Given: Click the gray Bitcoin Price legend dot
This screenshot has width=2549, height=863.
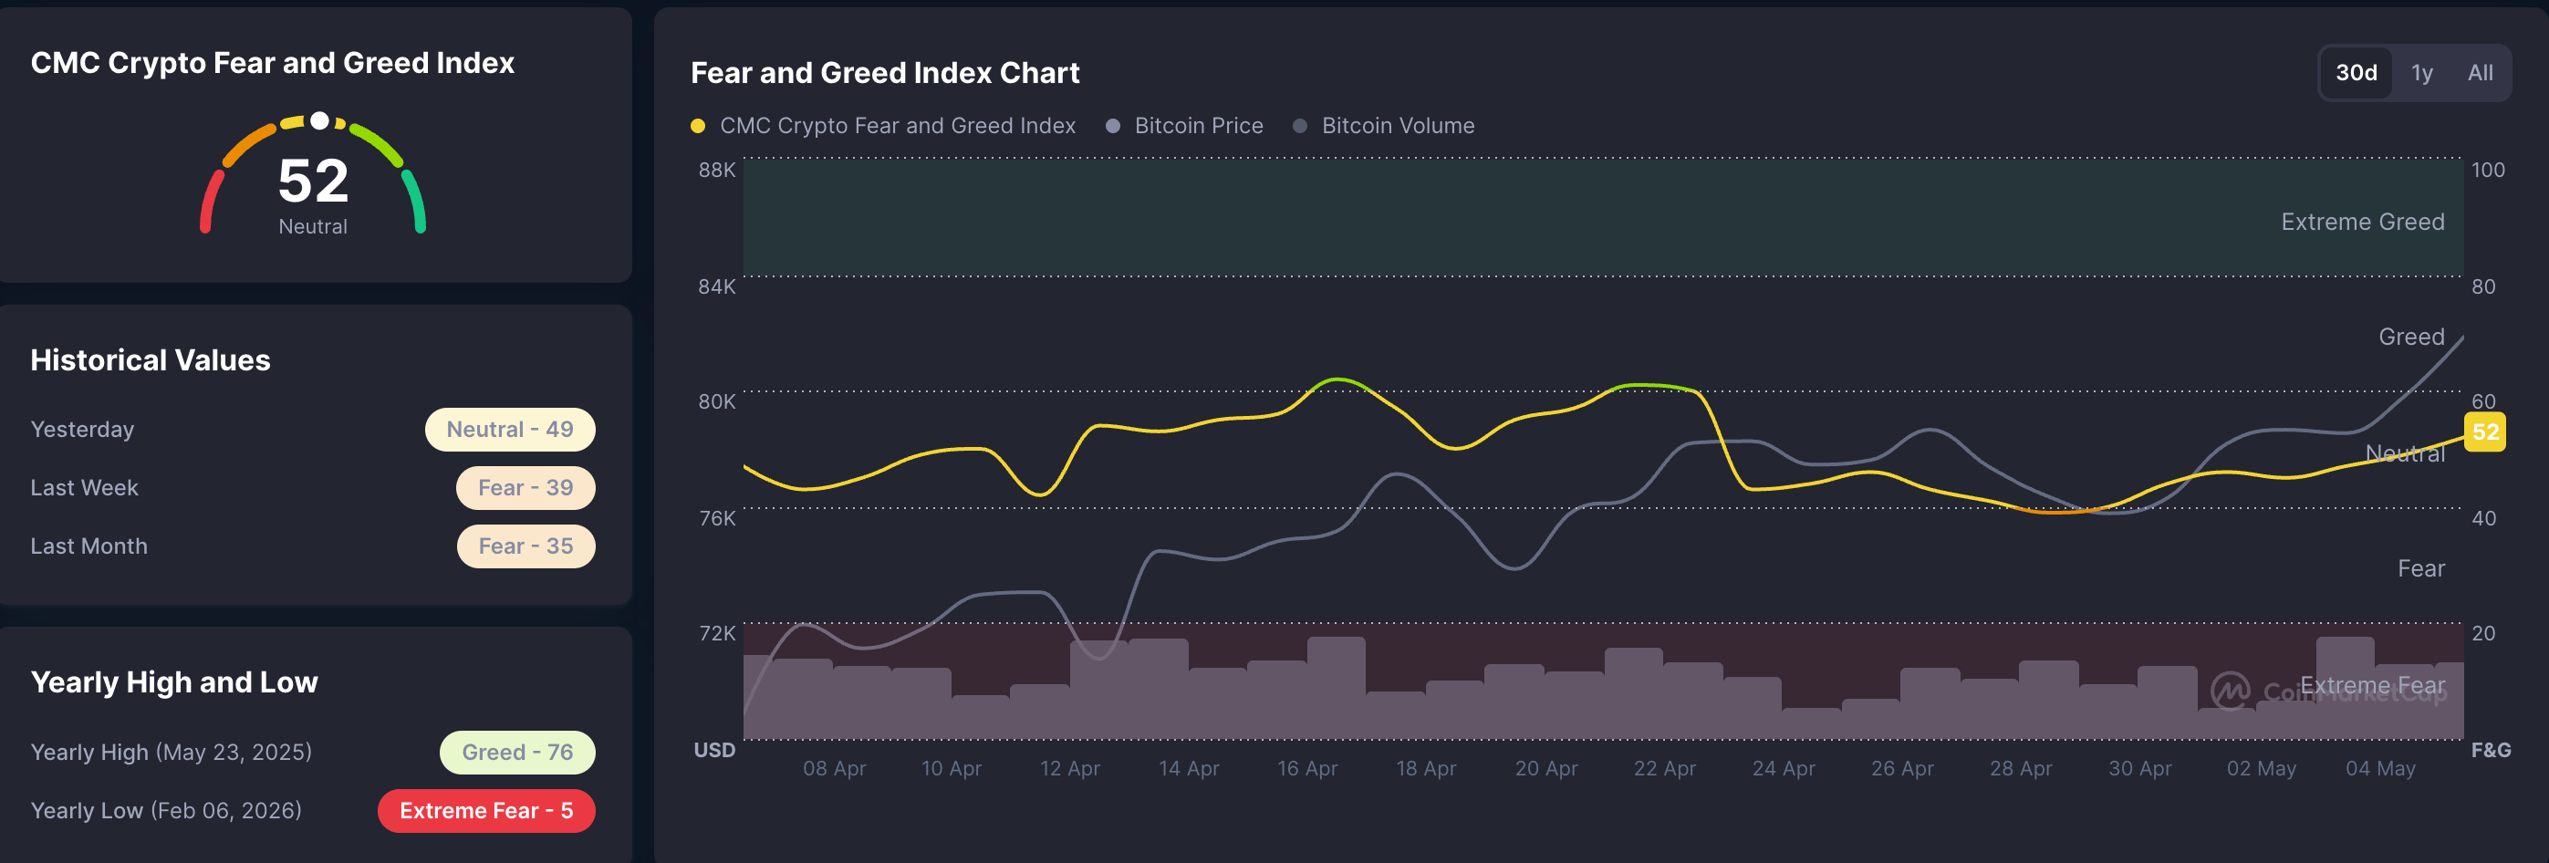Looking at the screenshot, I should [1112, 126].
